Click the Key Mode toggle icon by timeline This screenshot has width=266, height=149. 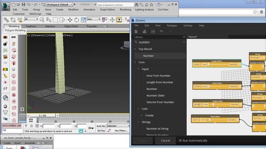point(31,120)
